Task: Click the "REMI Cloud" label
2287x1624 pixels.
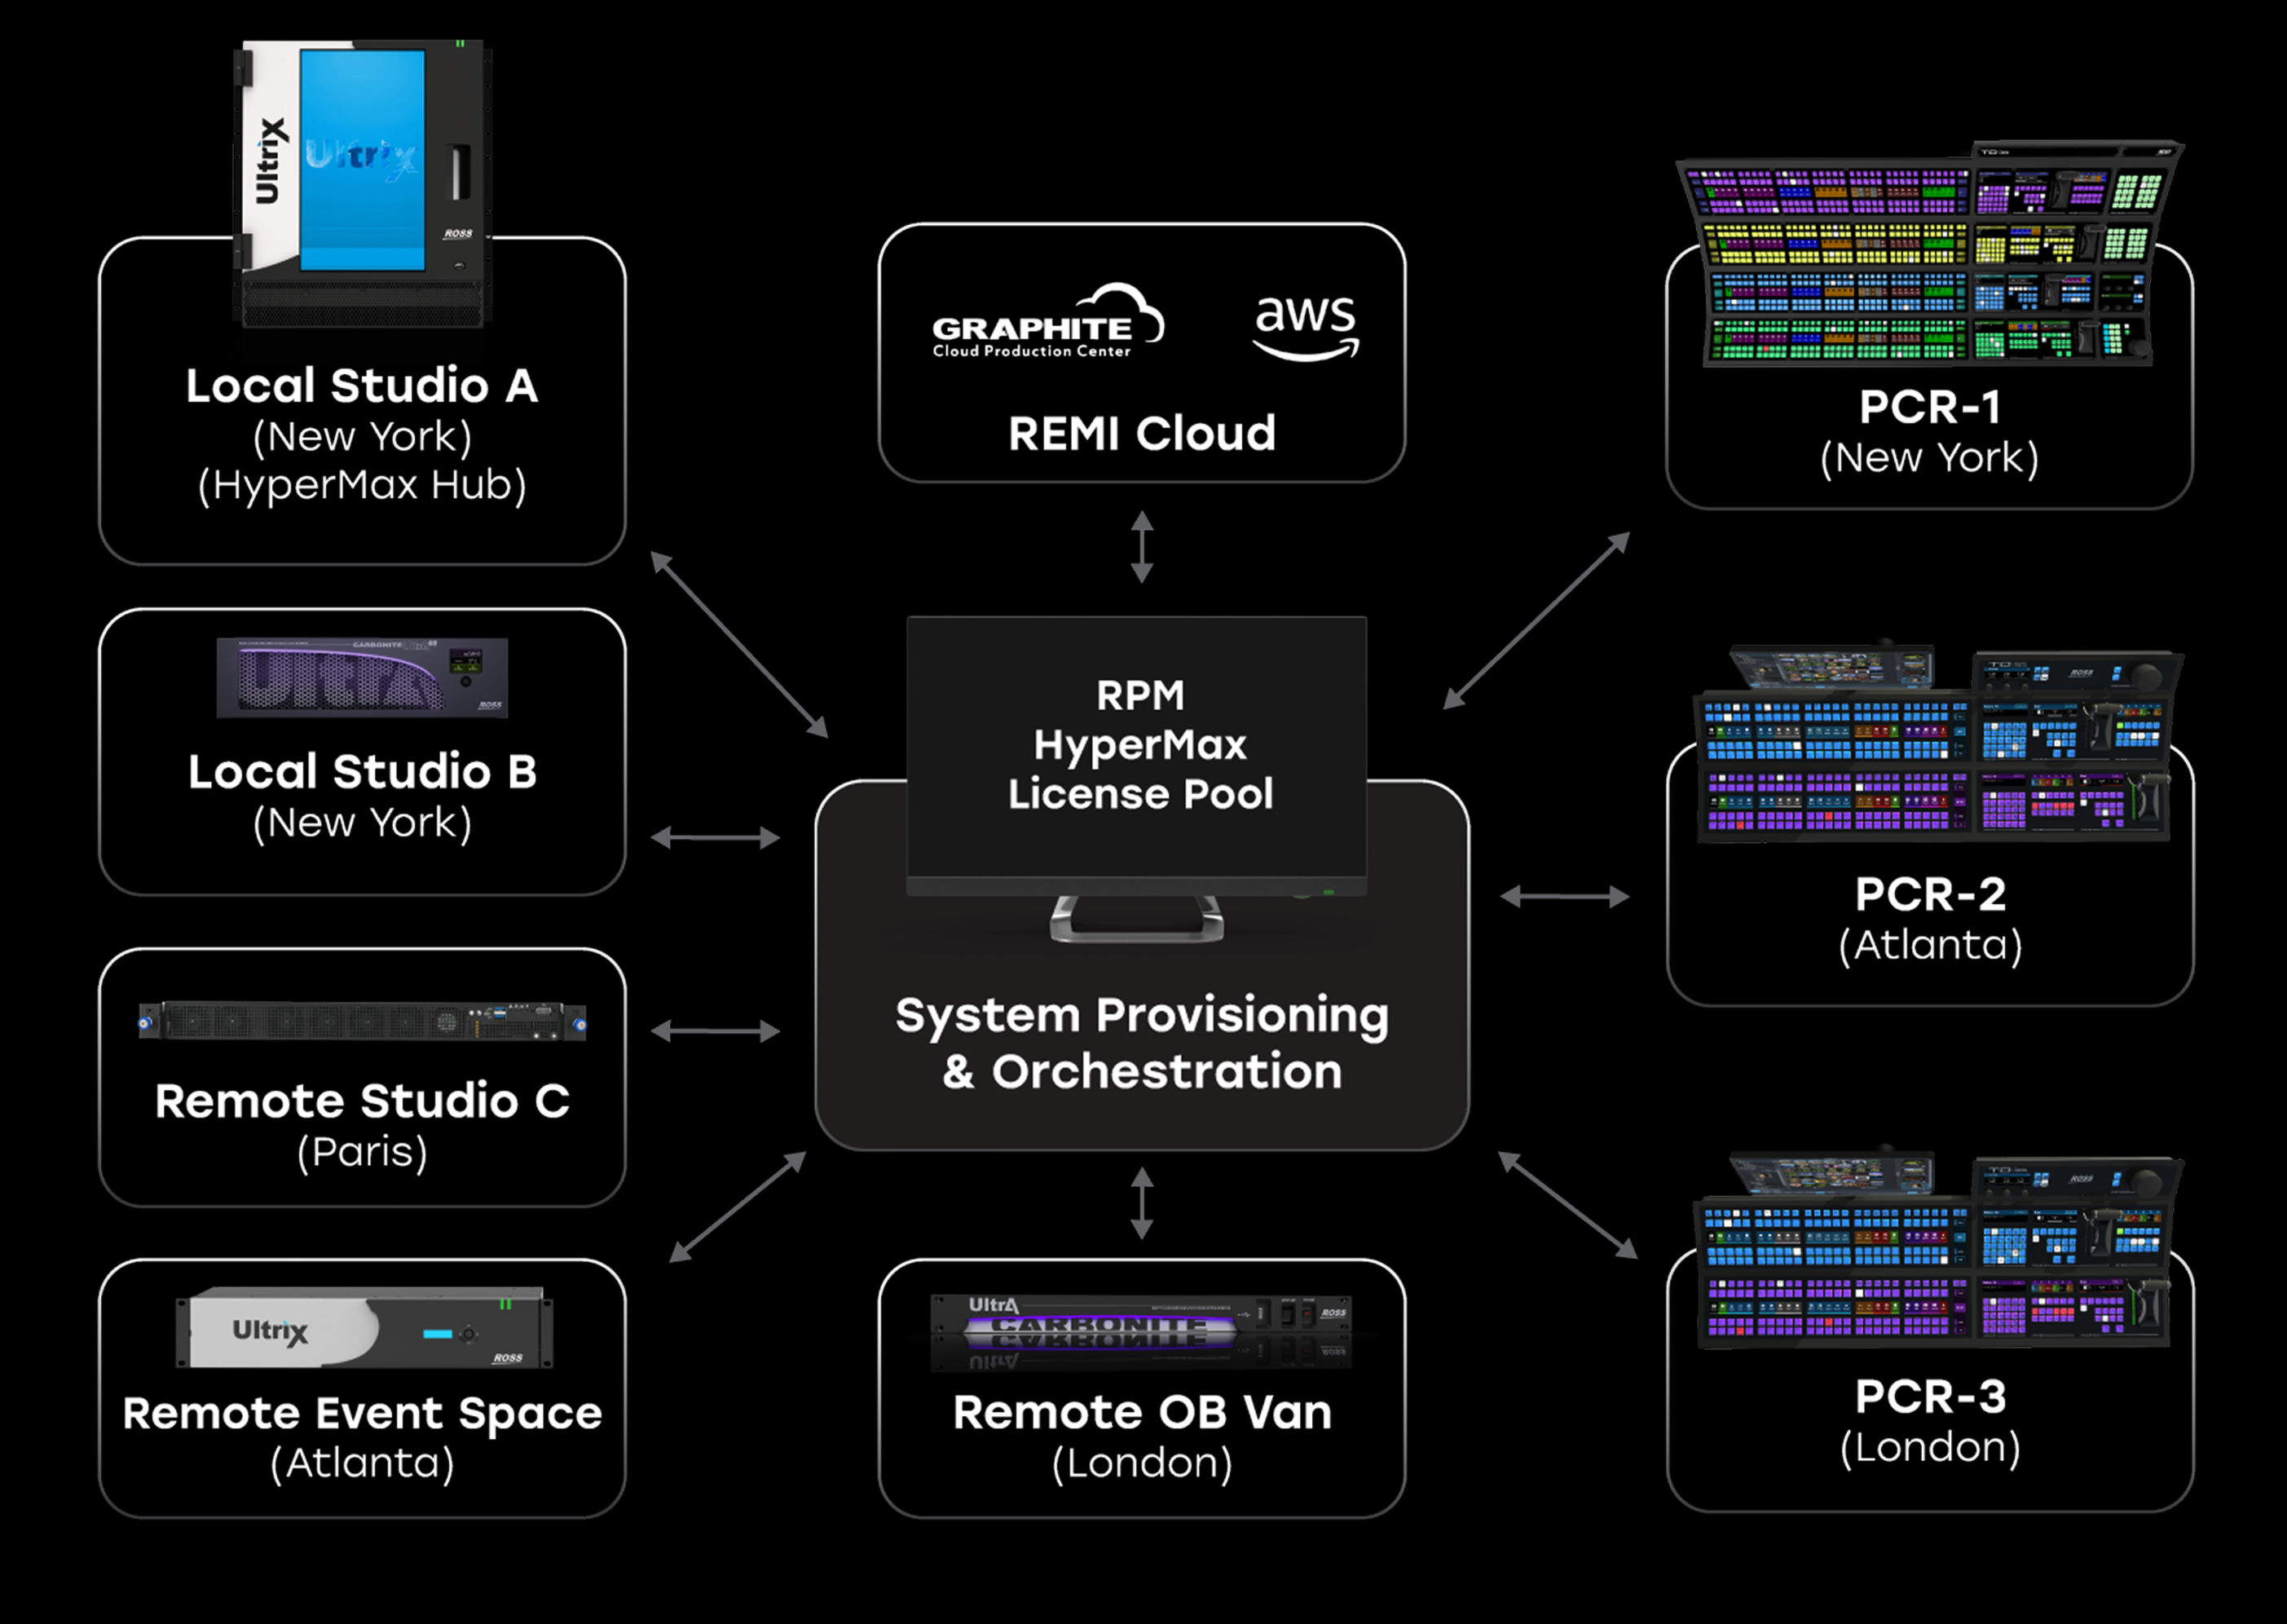Action: point(1142,434)
